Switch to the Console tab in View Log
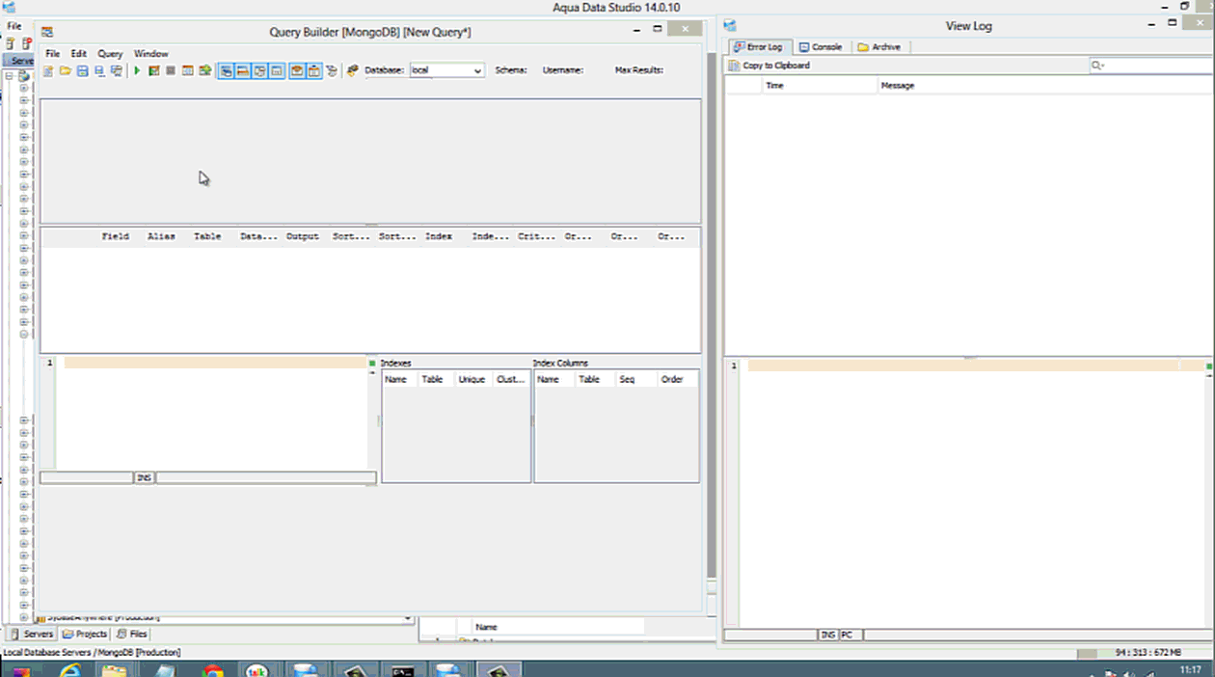The height and width of the screenshot is (677, 1215). pyautogui.click(x=821, y=46)
